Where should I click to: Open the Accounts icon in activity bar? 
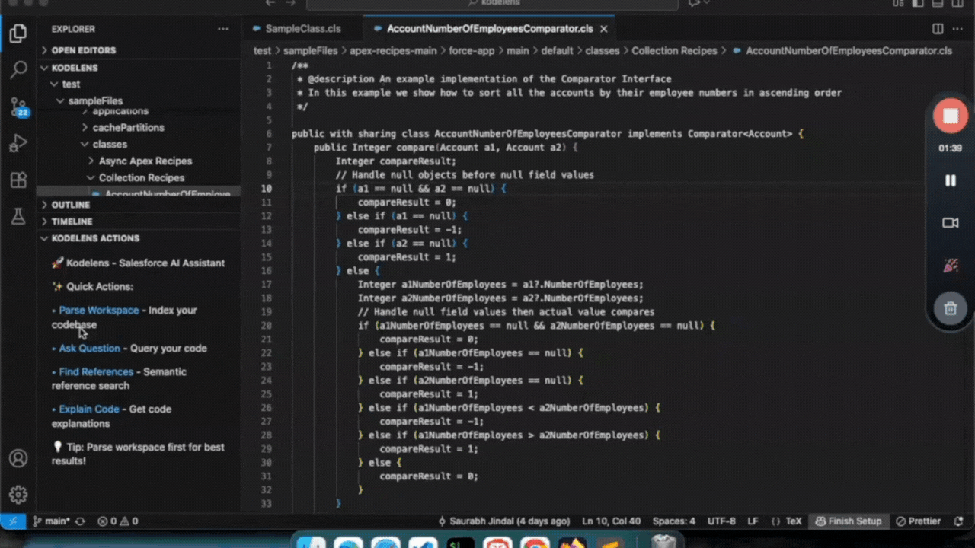pyautogui.click(x=18, y=458)
